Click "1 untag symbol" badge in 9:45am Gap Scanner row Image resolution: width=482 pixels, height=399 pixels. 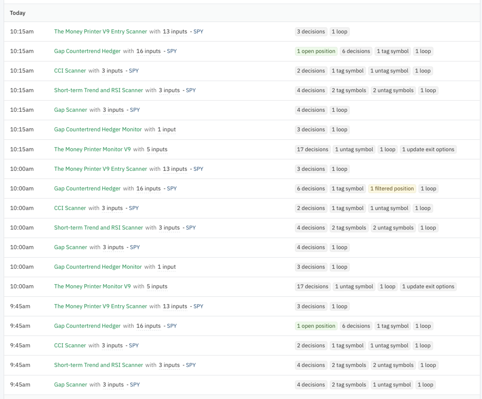tap(392, 385)
